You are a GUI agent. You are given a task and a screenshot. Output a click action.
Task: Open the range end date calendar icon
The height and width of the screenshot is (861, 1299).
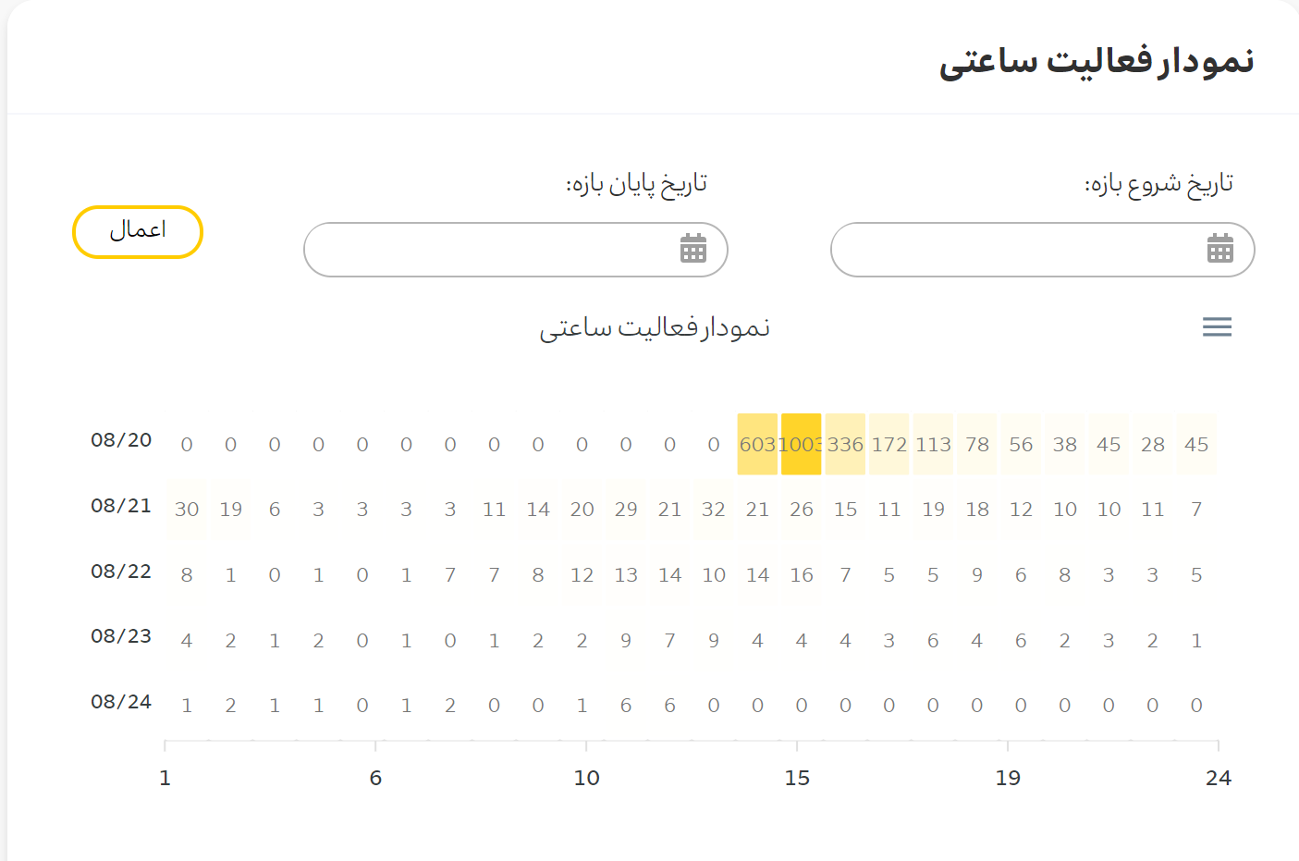[693, 249]
